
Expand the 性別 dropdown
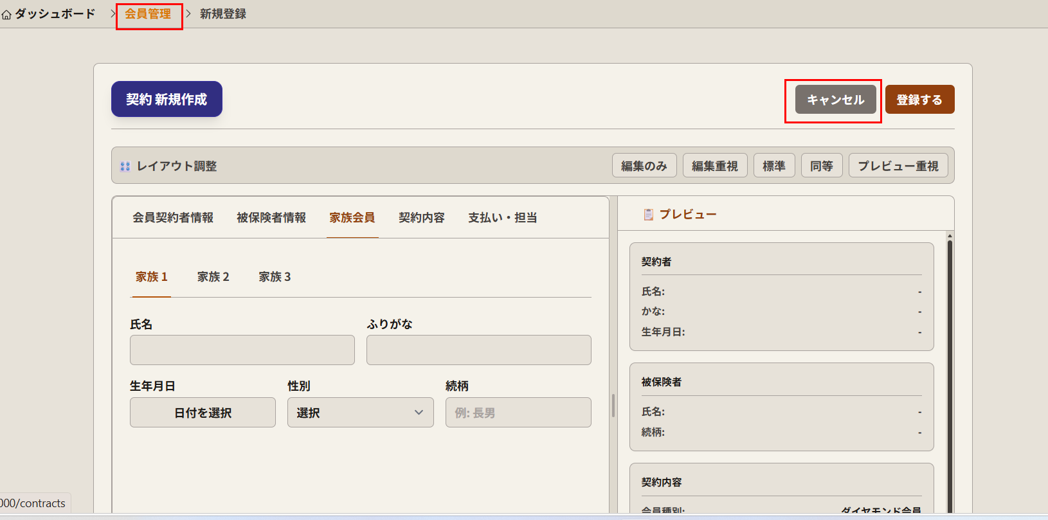click(x=360, y=413)
